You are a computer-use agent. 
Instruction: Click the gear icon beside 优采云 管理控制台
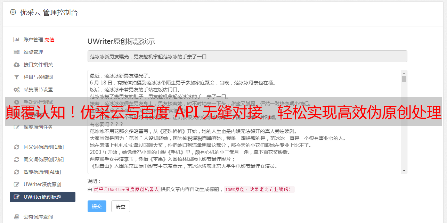[13, 12]
